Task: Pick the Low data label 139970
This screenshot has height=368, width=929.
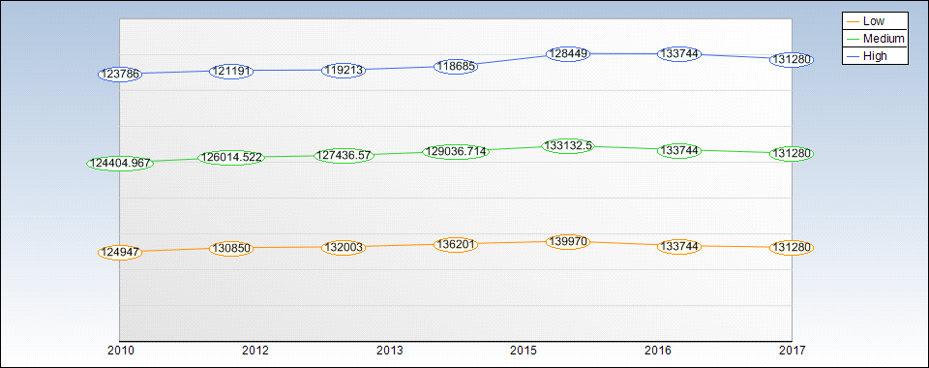Action: click(568, 242)
